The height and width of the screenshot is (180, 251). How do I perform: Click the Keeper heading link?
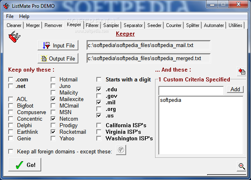pyautogui.click(x=125, y=34)
